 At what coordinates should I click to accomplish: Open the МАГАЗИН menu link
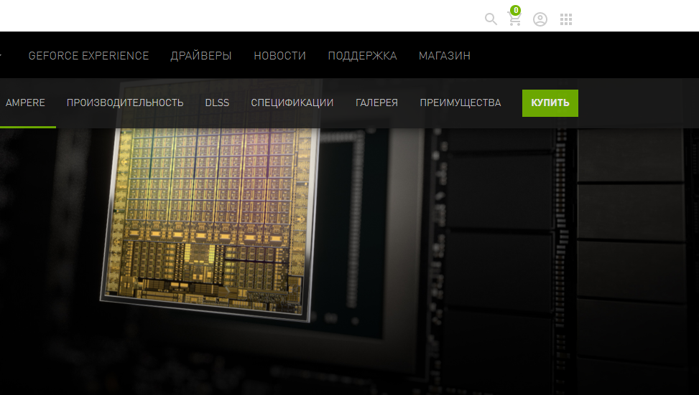445,56
